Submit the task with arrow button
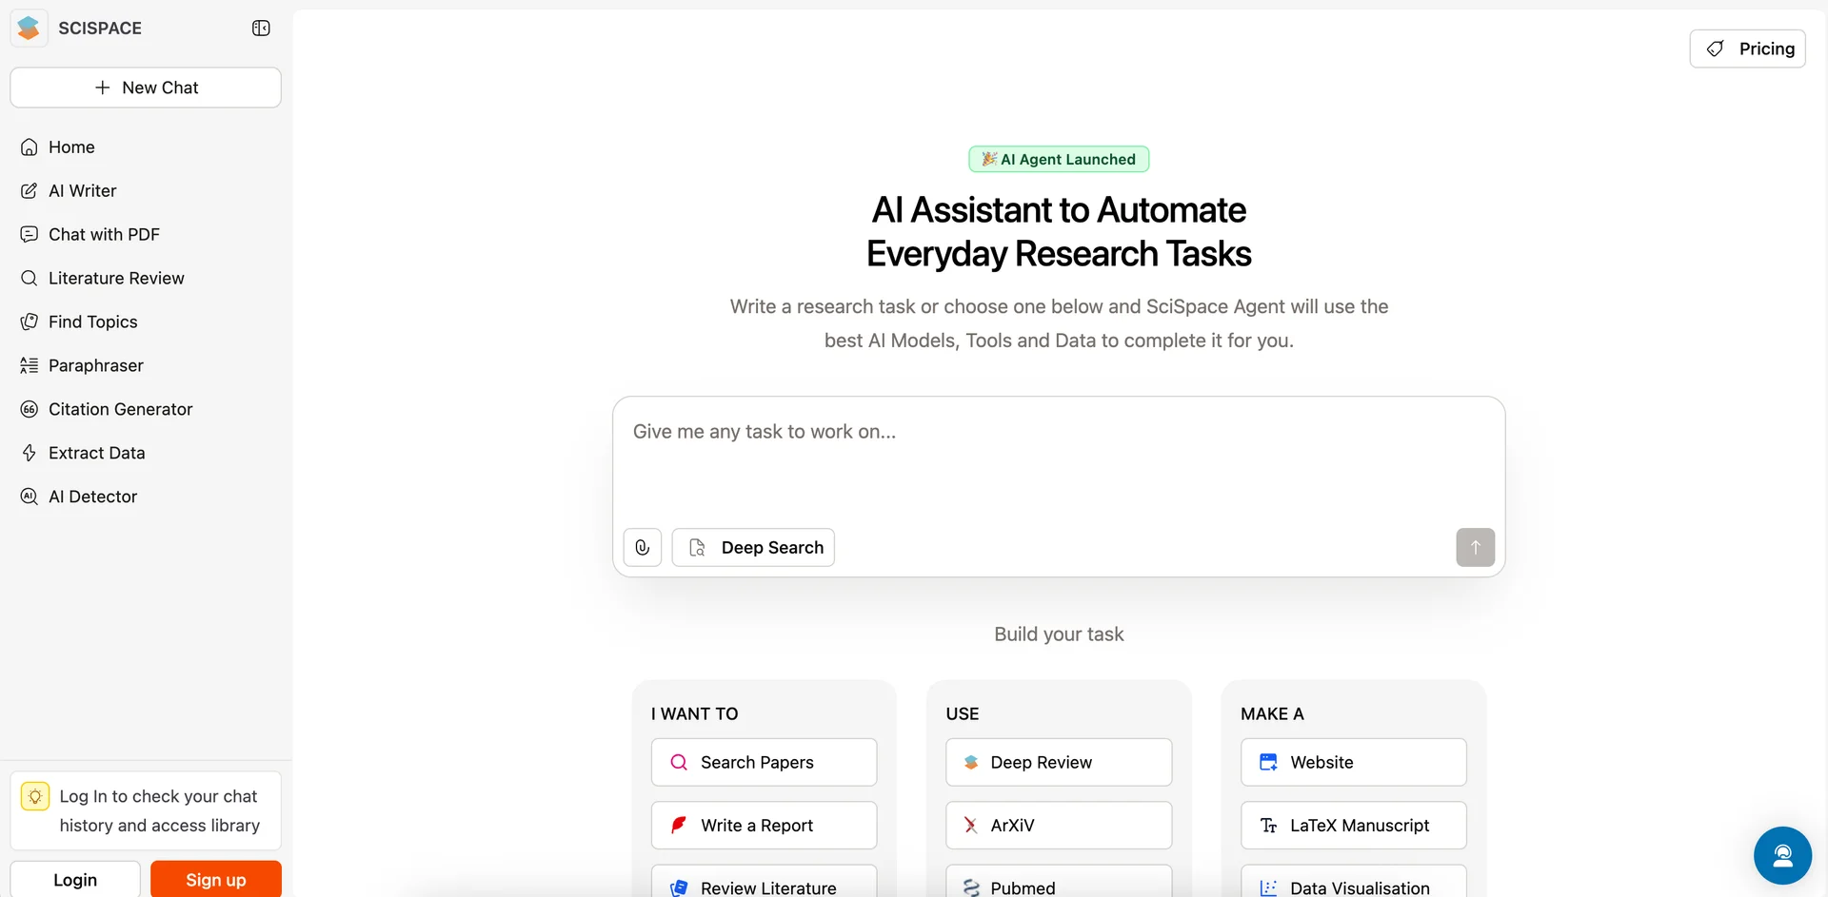1828x897 pixels. (1475, 548)
